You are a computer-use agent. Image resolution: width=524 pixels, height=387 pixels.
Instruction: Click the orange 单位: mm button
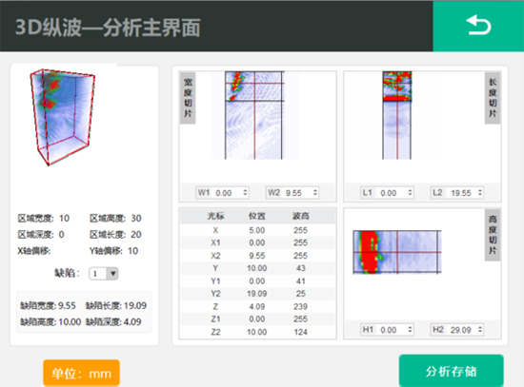(x=82, y=374)
